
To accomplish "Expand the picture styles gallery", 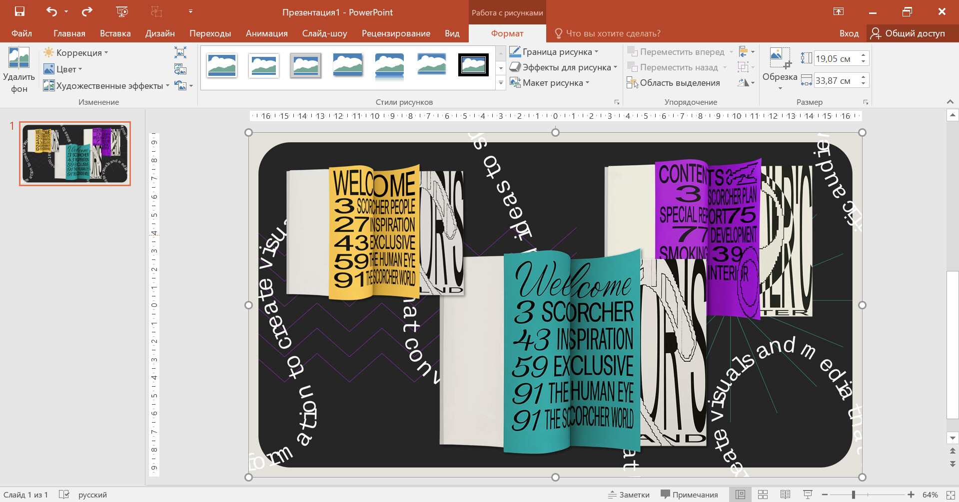I will [501, 83].
